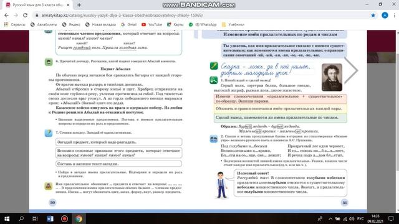Click the Полезный совет! heading

[x=252, y=173]
